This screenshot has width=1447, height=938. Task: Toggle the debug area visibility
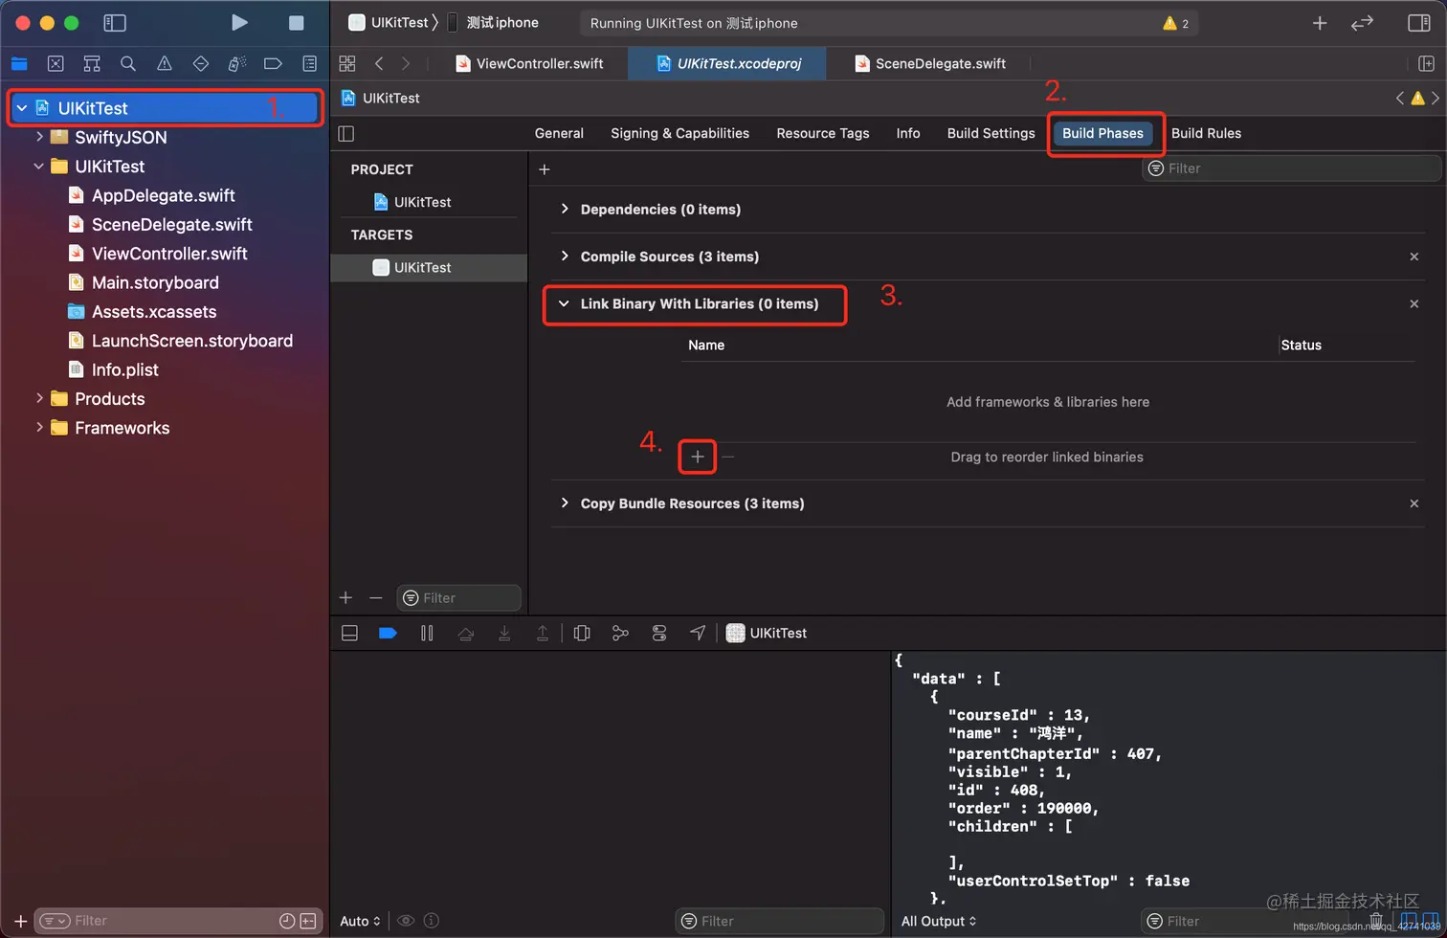(x=349, y=633)
